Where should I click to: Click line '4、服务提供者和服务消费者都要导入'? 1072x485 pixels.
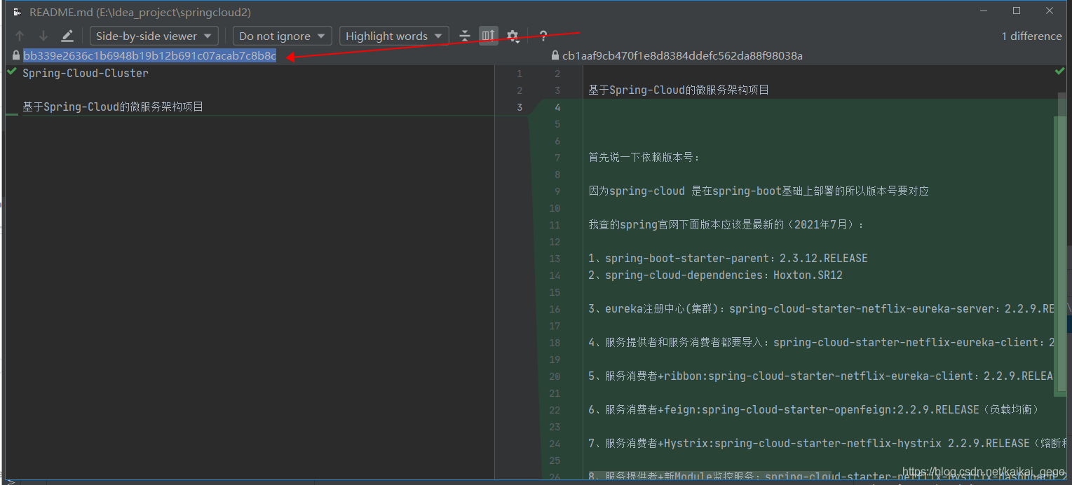820,342
